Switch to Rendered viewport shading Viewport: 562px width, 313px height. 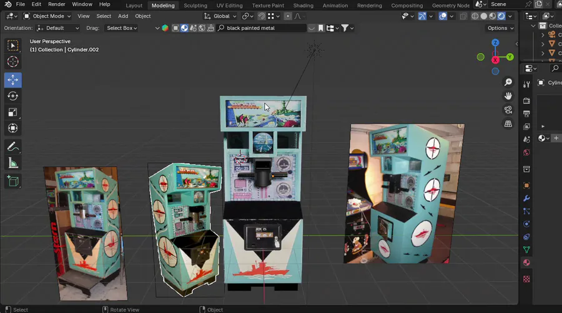[x=501, y=16]
